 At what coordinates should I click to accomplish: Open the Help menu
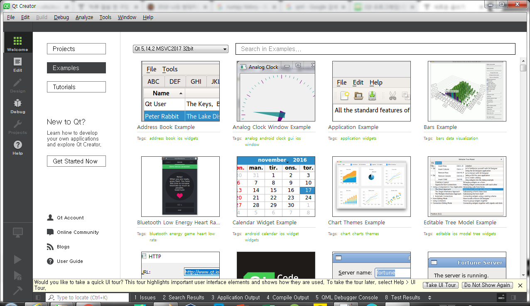[148, 17]
